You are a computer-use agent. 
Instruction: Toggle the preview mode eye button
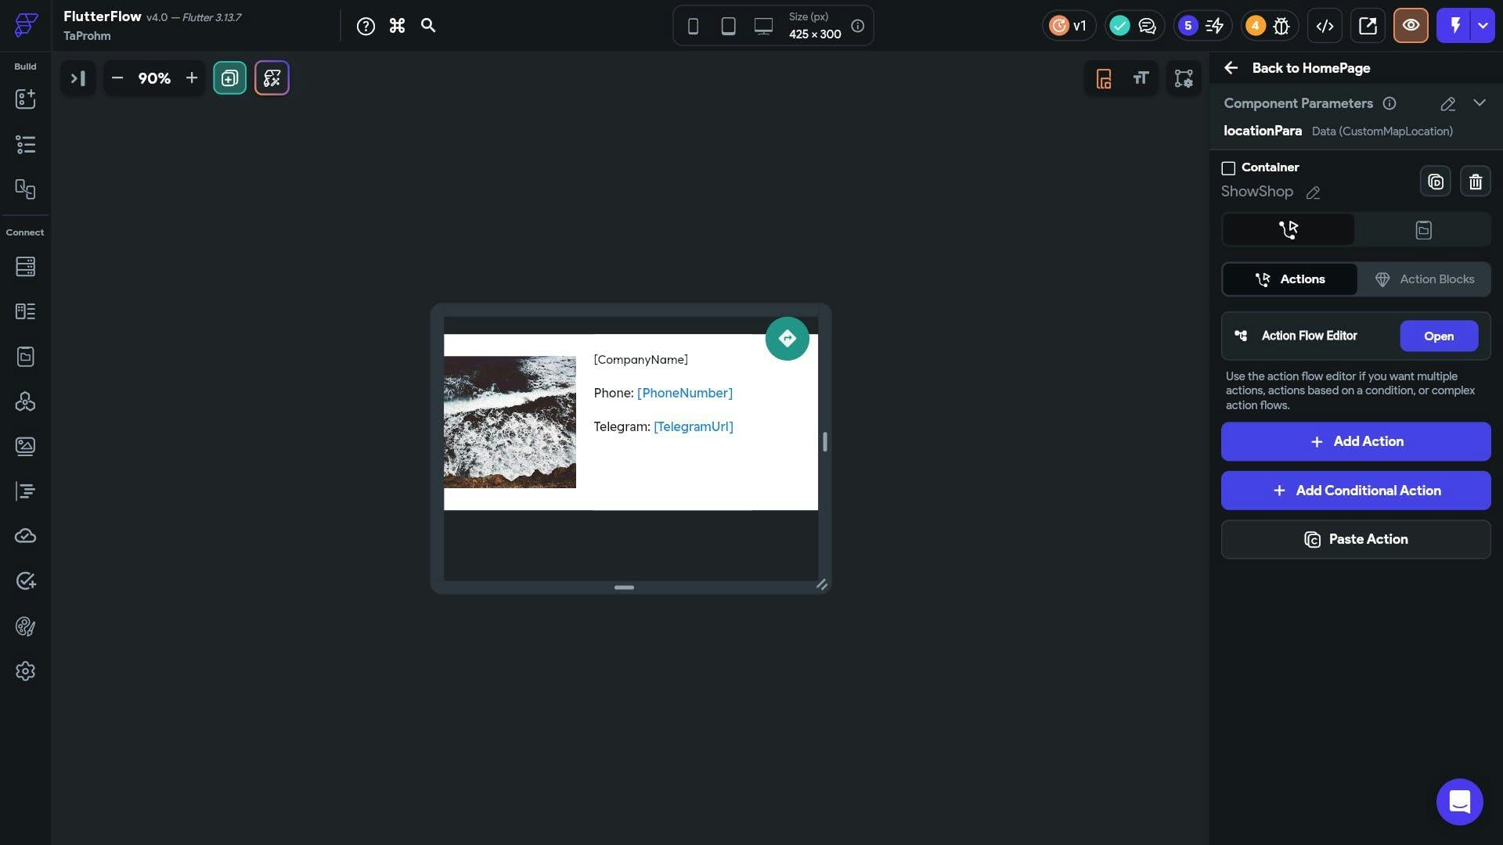[1411, 26]
